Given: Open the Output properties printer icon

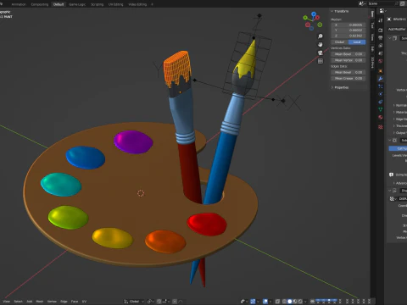Looking at the screenshot, I should [381, 38].
